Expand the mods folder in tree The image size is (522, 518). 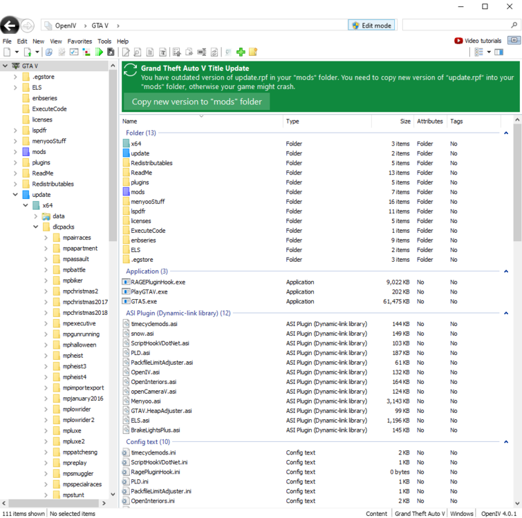click(16, 151)
